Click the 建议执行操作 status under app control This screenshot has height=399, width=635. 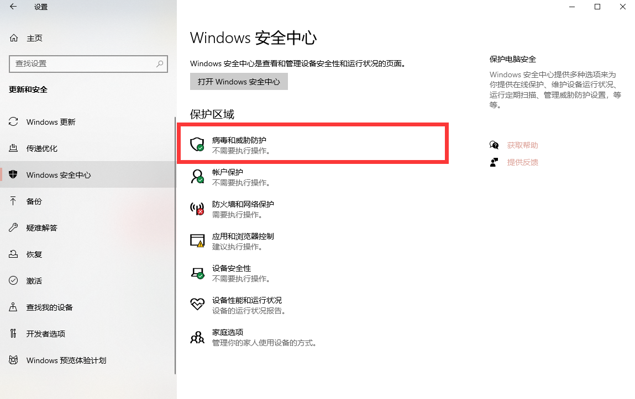pos(237,247)
